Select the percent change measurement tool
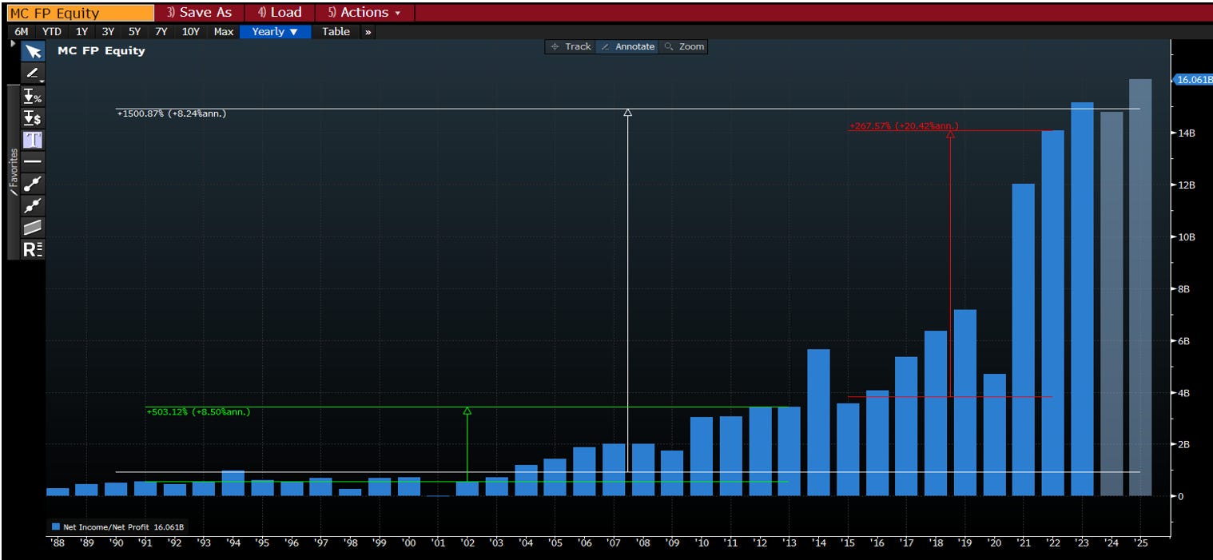This screenshot has width=1213, height=560. (x=33, y=96)
